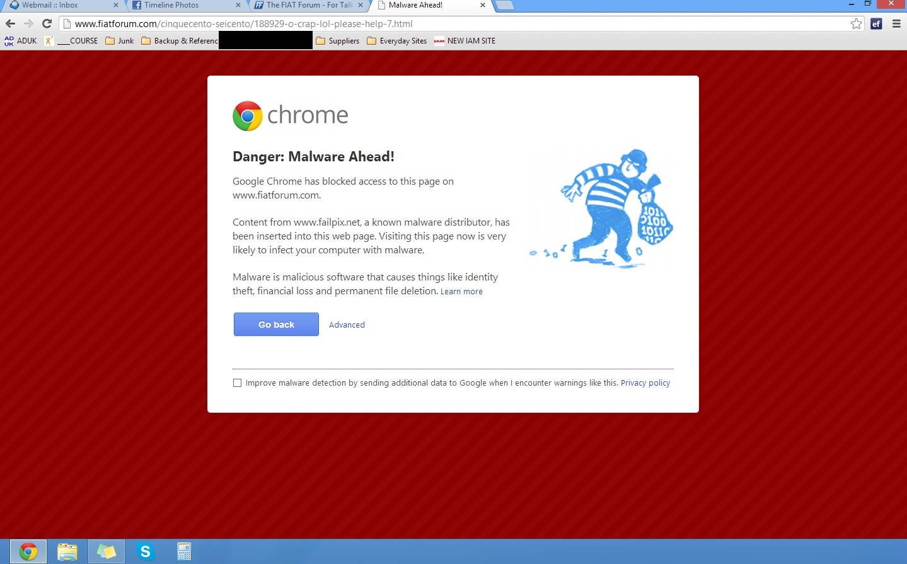This screenshot has width=907, height=564.
Task: Open the Chrome hamburger menu
Action: [x=896, y=24]
